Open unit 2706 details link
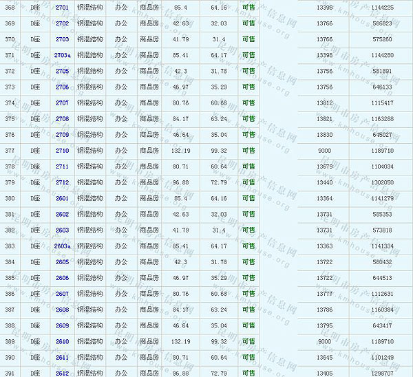This screenshot has width=413, height=377. pyautogui.click(x=62, y=87)
